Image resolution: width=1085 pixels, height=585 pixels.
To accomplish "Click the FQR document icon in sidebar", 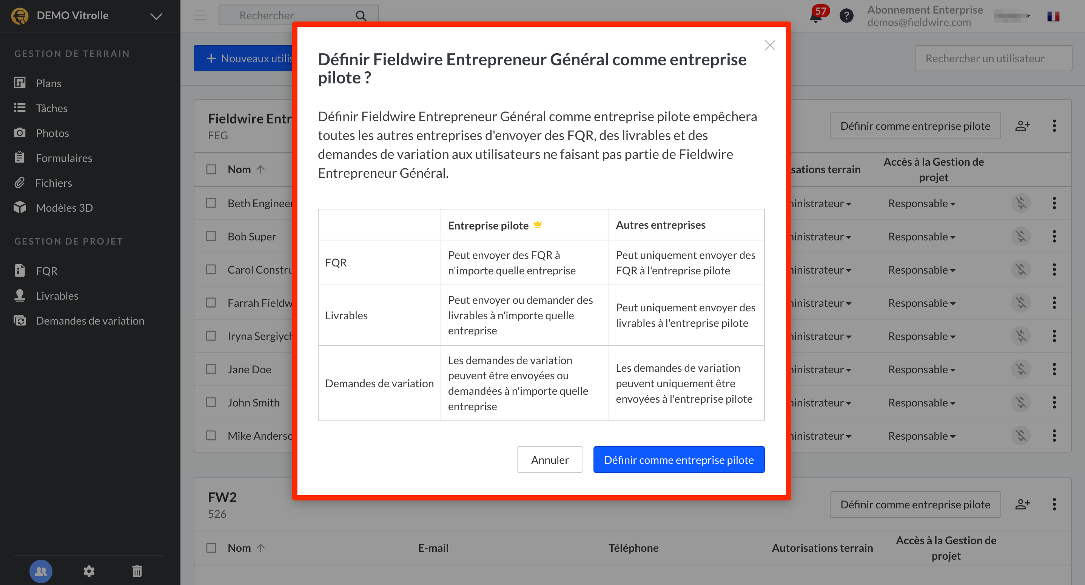I will (19, 270).
